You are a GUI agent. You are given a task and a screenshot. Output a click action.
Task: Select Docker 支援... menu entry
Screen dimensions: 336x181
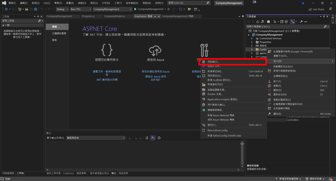click(234, 94)
